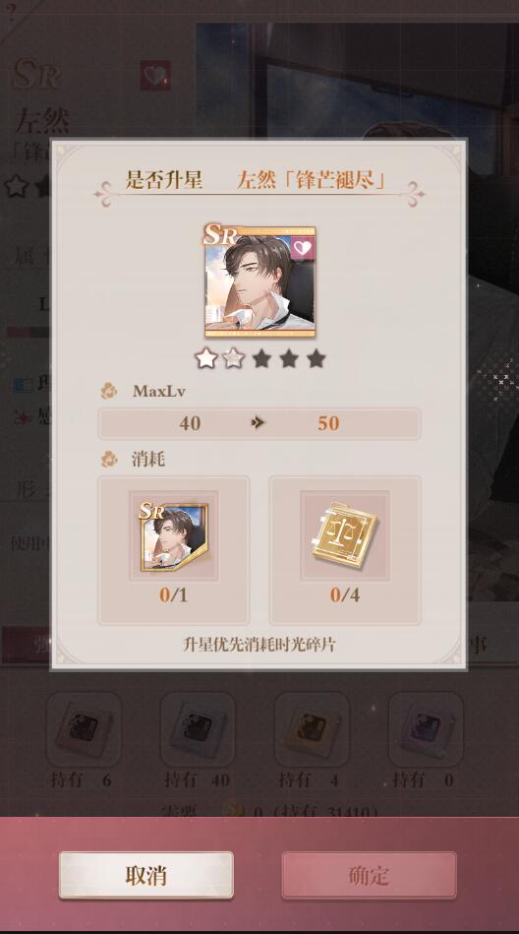Tap the third dark star
The image size is (519, 934).
point(261,358)
